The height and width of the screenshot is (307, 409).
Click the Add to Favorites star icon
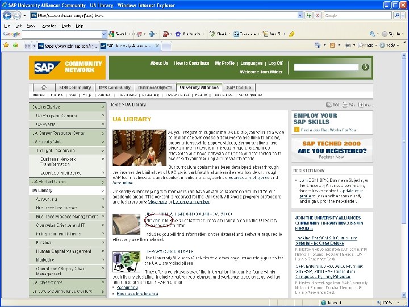point(16,45)
